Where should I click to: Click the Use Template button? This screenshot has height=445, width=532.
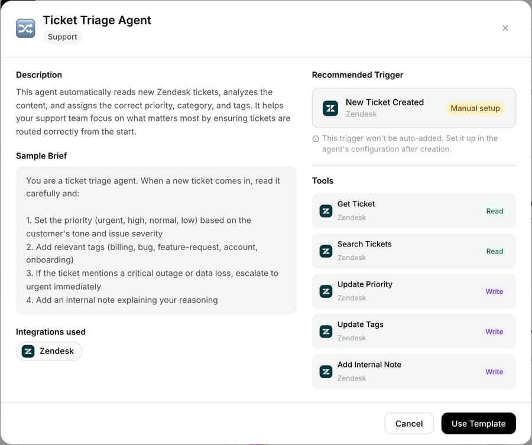[x=478, y=423]
